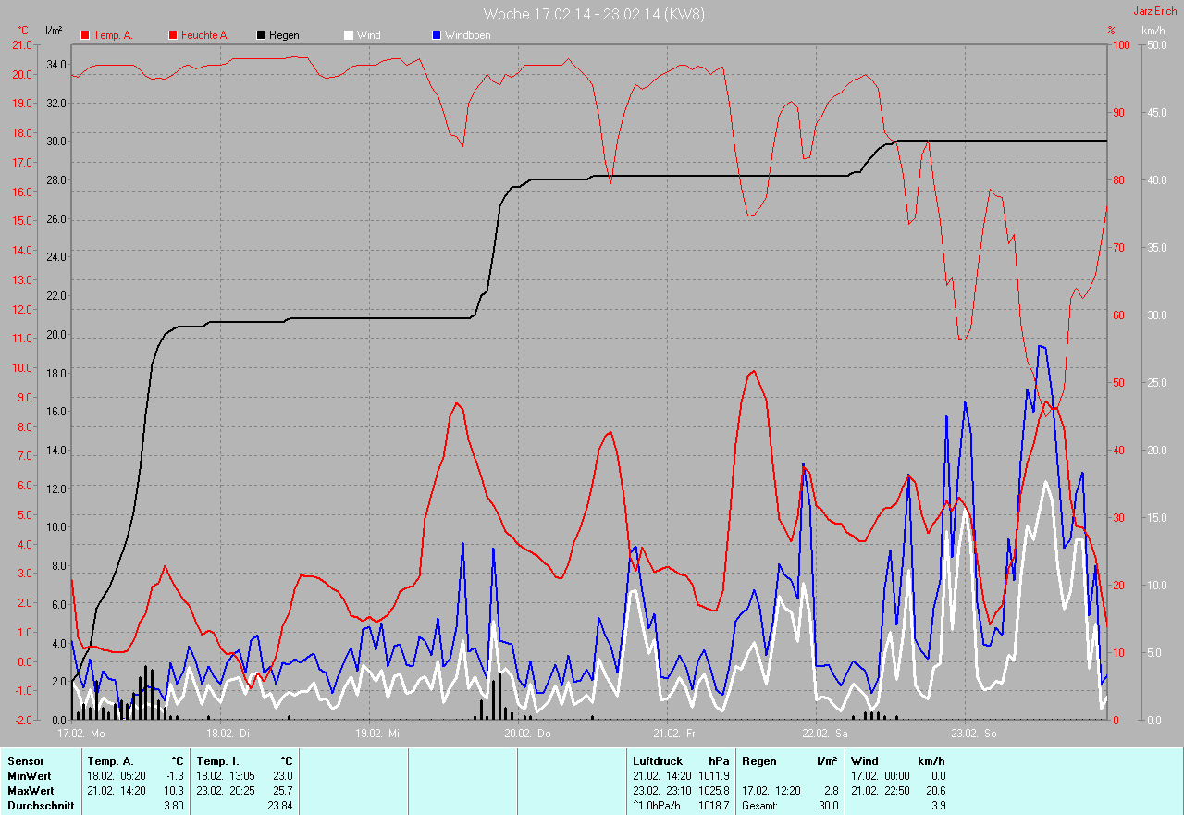This screenshot has height=815, width=1184.
Task: Click the '18.02. 13:05' timestamp
Action: coord(226,776)
